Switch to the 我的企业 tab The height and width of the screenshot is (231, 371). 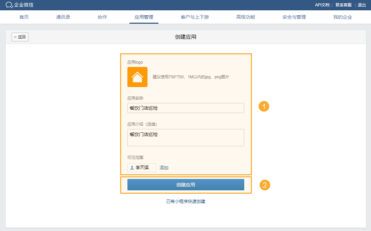pyautogui.click(x=343, y=17)
